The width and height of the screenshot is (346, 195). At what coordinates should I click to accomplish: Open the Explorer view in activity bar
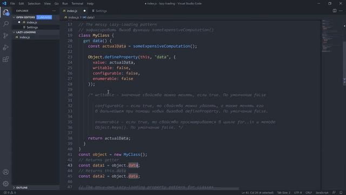point(6,12)
